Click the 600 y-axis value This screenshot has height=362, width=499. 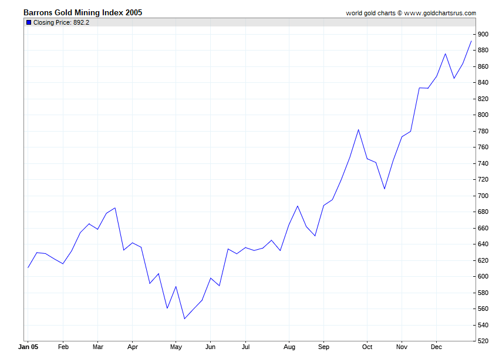point(483,276)
